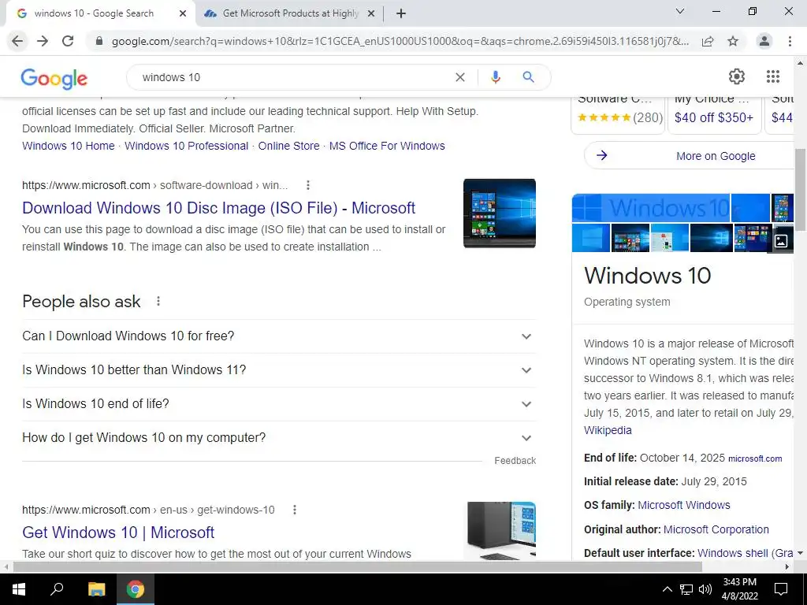
Task: Open Google quick settings gear
Action: tap(737, 76)
